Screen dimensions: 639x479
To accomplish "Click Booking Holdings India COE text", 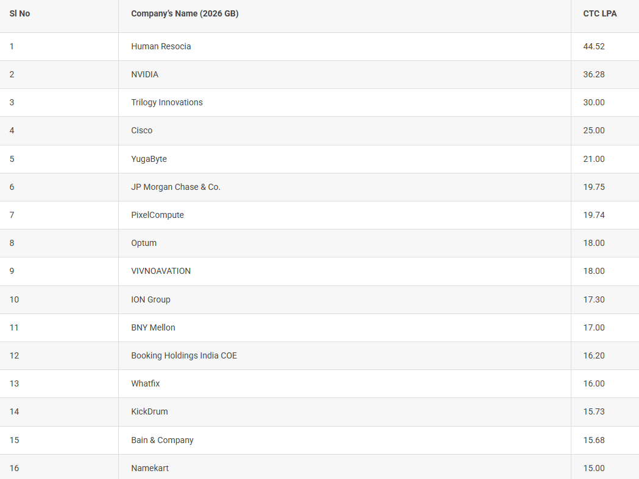I will coord(184,355).
